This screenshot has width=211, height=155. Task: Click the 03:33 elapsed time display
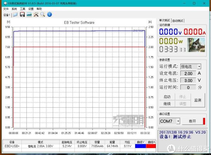pyautogui.click(x=173, y=49)
